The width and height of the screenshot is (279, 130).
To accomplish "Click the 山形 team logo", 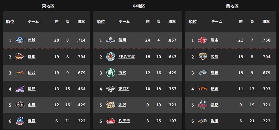I will [x=20, y=105].
